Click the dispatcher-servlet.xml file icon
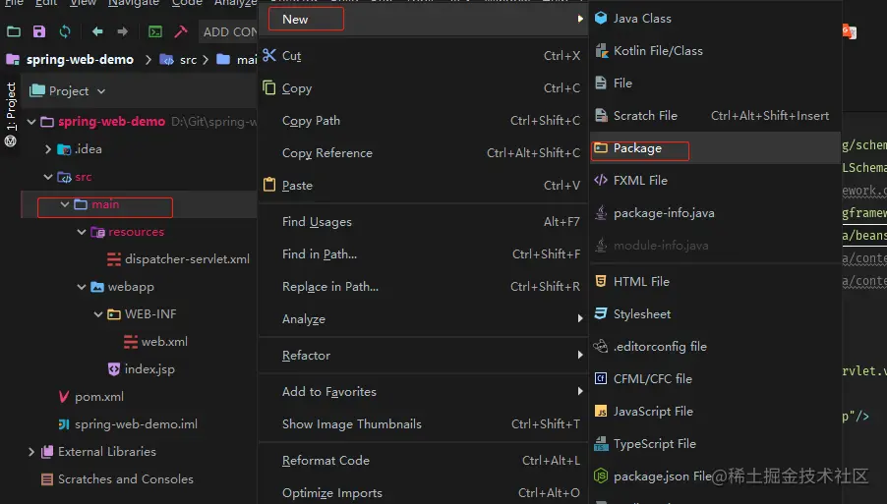 click(114, 259)
